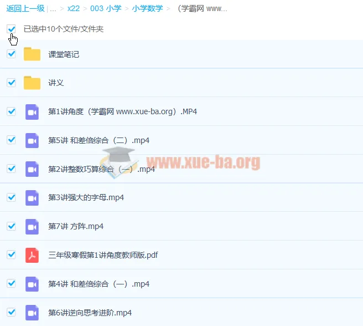Click current breadcrumb （学霸网 www...

[202, 8]
